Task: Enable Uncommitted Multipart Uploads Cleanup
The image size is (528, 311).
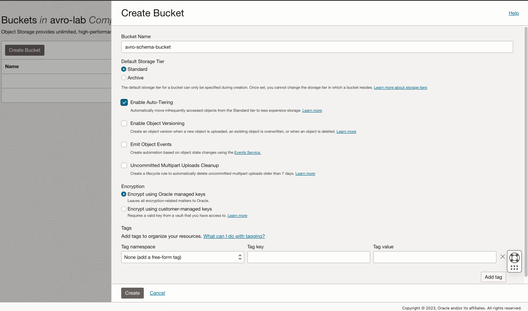Action: pos(124,165)
